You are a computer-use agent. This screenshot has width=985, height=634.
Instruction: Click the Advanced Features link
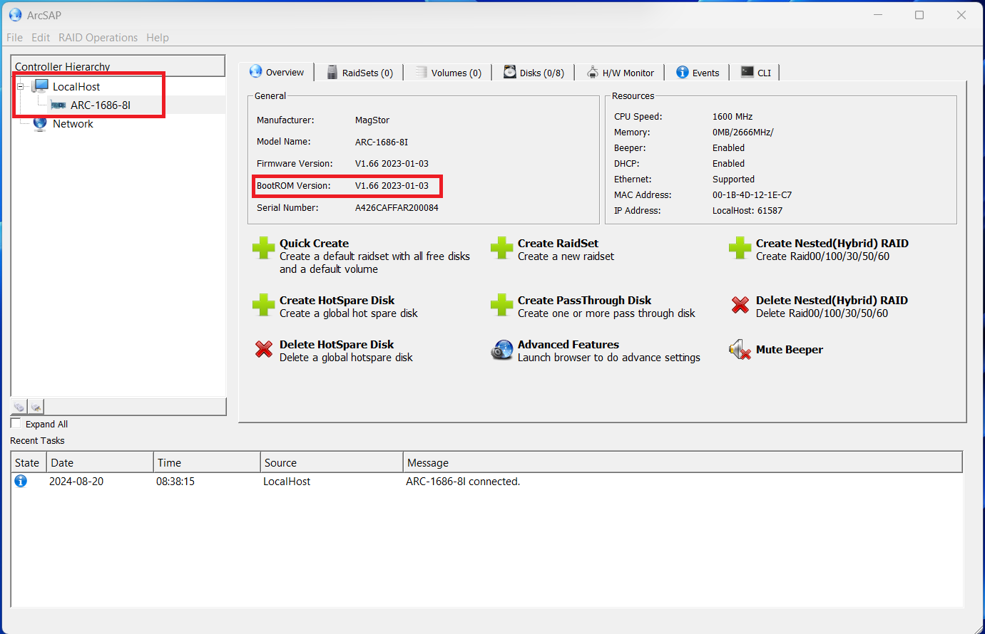(568, 345)
